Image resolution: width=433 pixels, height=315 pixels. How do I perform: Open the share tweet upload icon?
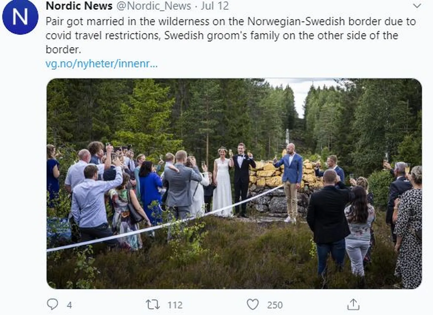(x=353, y=304)
